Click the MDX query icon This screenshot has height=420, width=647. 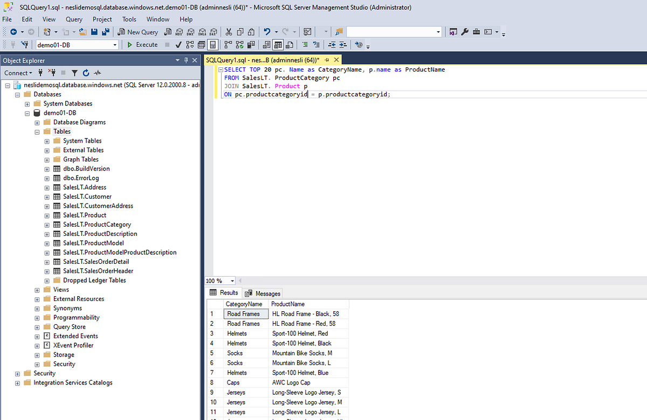[x=180, y=32]
